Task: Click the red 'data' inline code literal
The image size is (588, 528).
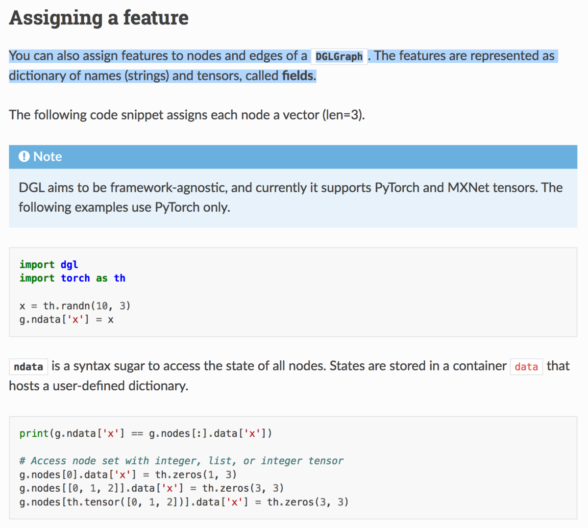Action: (526, 367)
